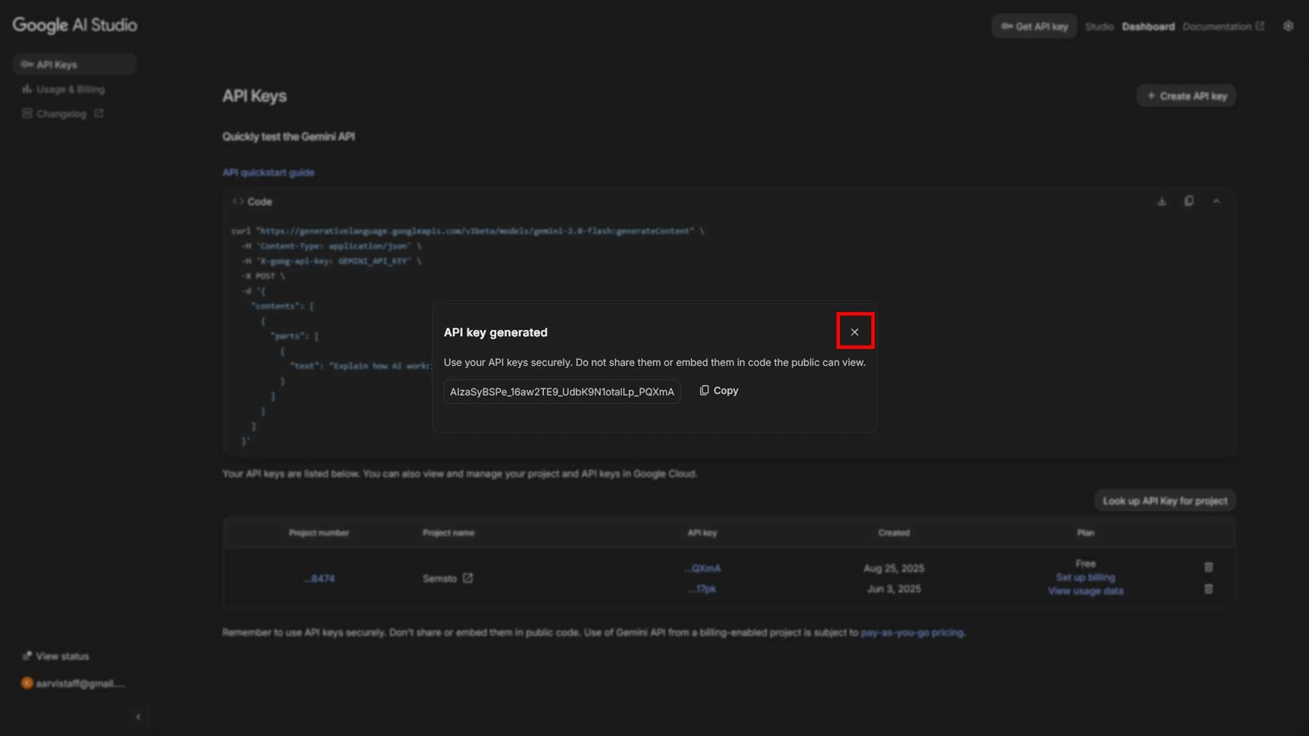
Task: Open the Semsto project external link icon
Action: [x=468, y=578]
